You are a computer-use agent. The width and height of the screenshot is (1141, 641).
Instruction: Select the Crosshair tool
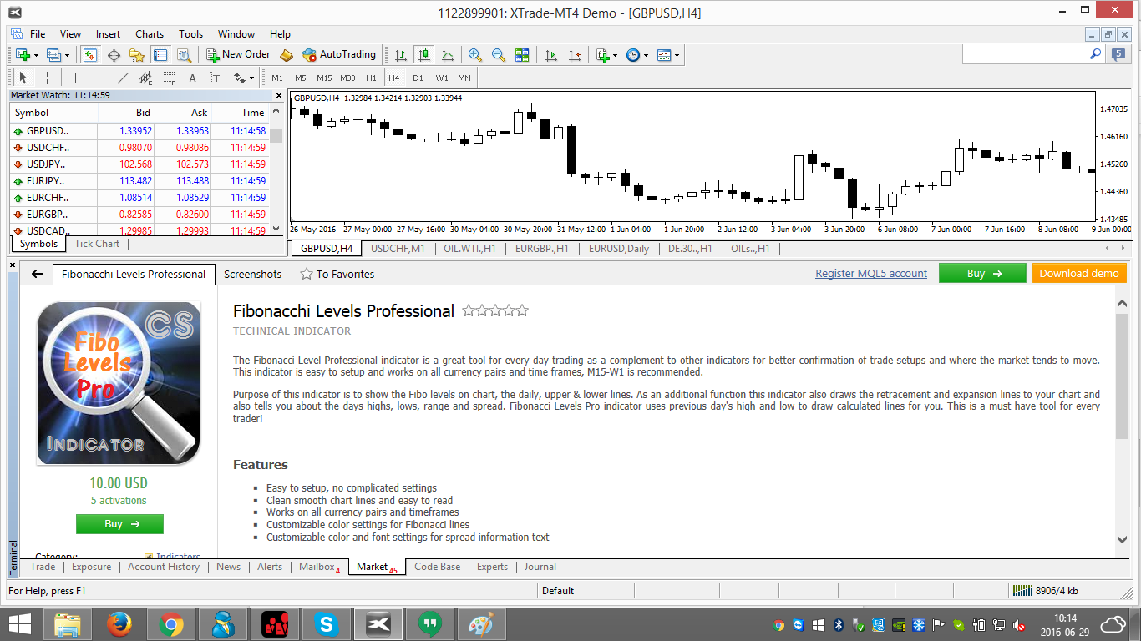48,78
